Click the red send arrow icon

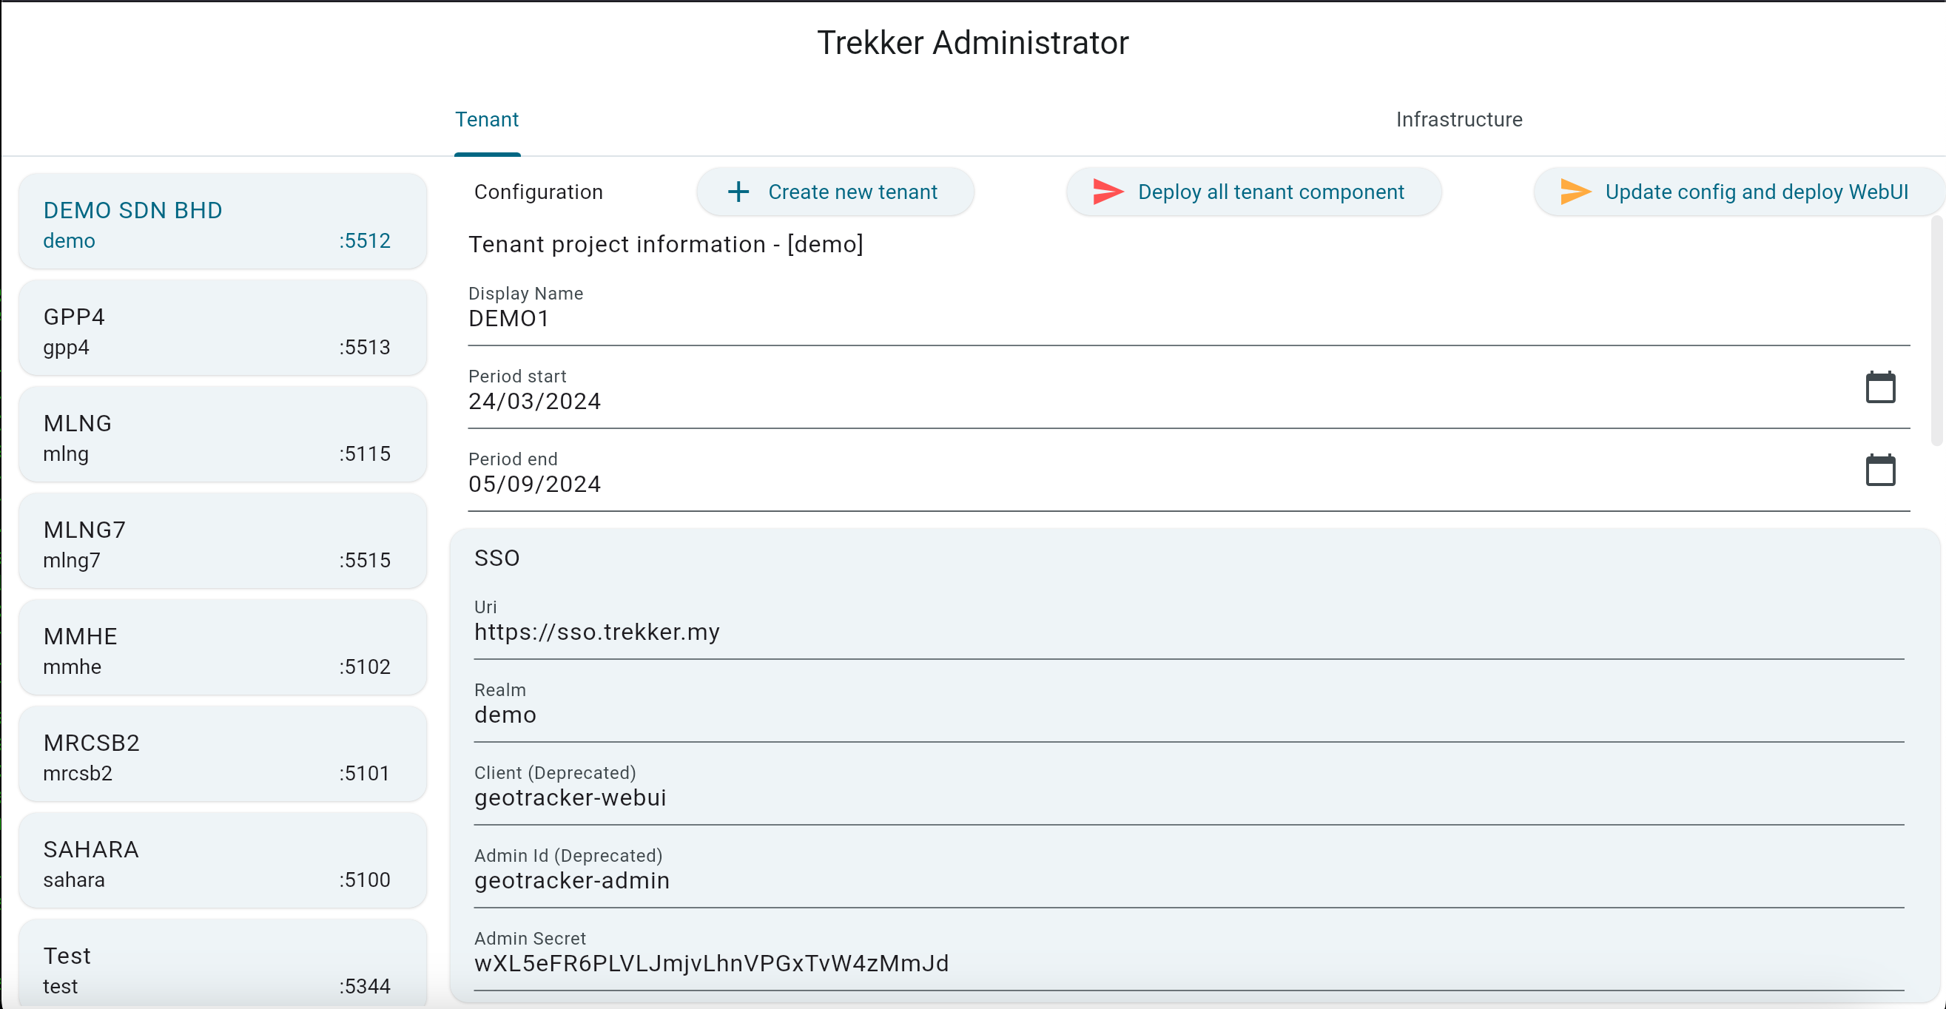tap(1108, 192)
